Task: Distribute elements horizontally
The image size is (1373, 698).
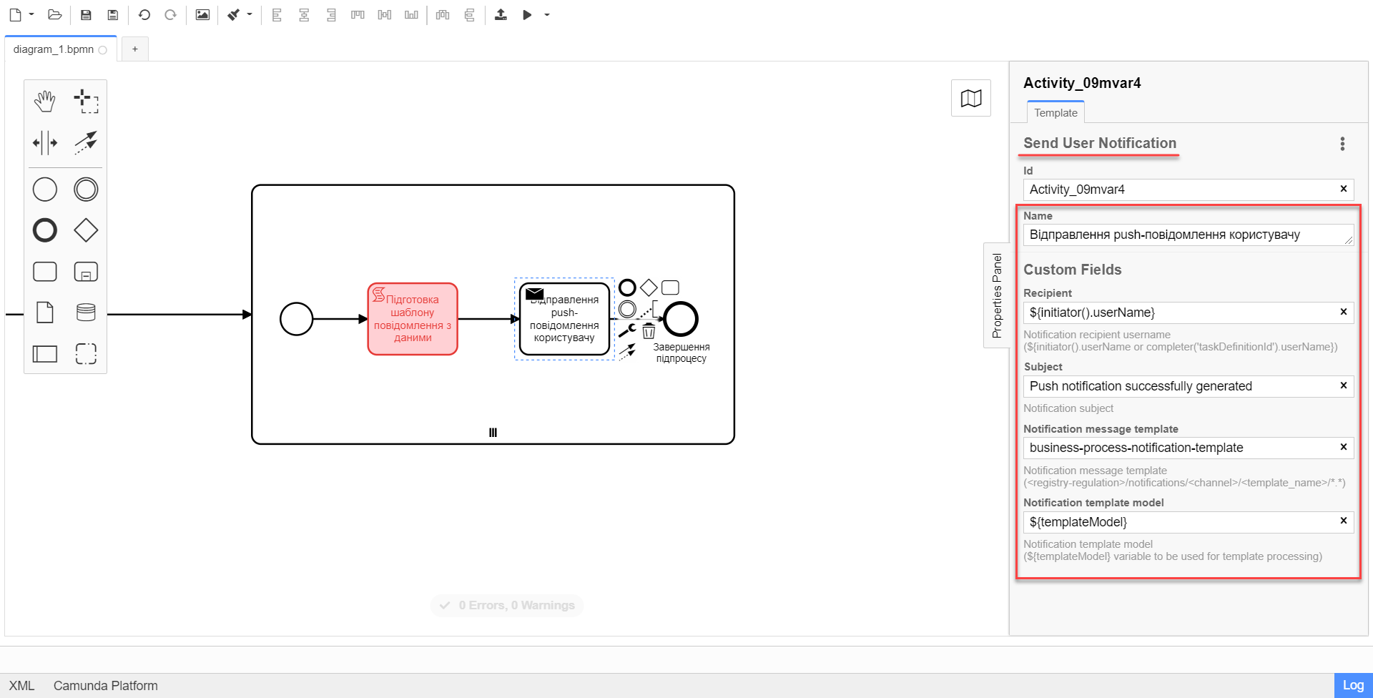Action: click(443, 14)
